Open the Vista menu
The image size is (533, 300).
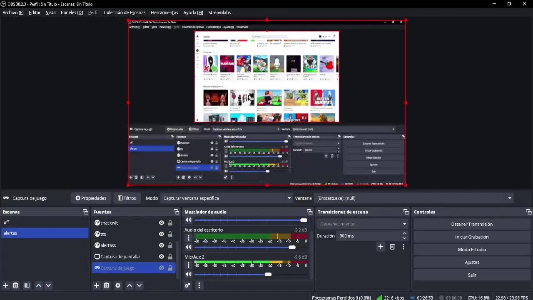(50, 12)
